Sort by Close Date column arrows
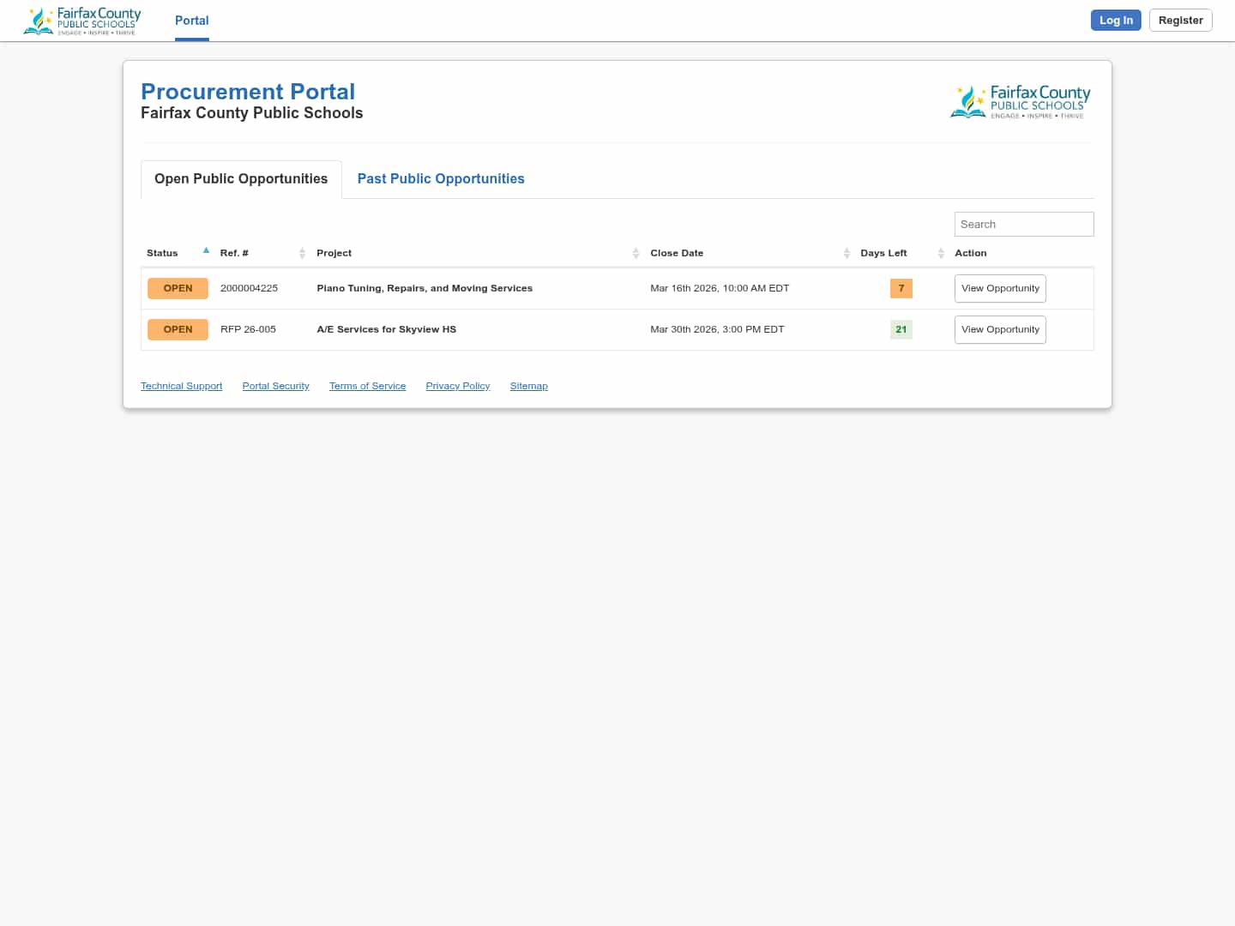Image resolution: width=1235 pixels, height=926 pixels. 846,253
